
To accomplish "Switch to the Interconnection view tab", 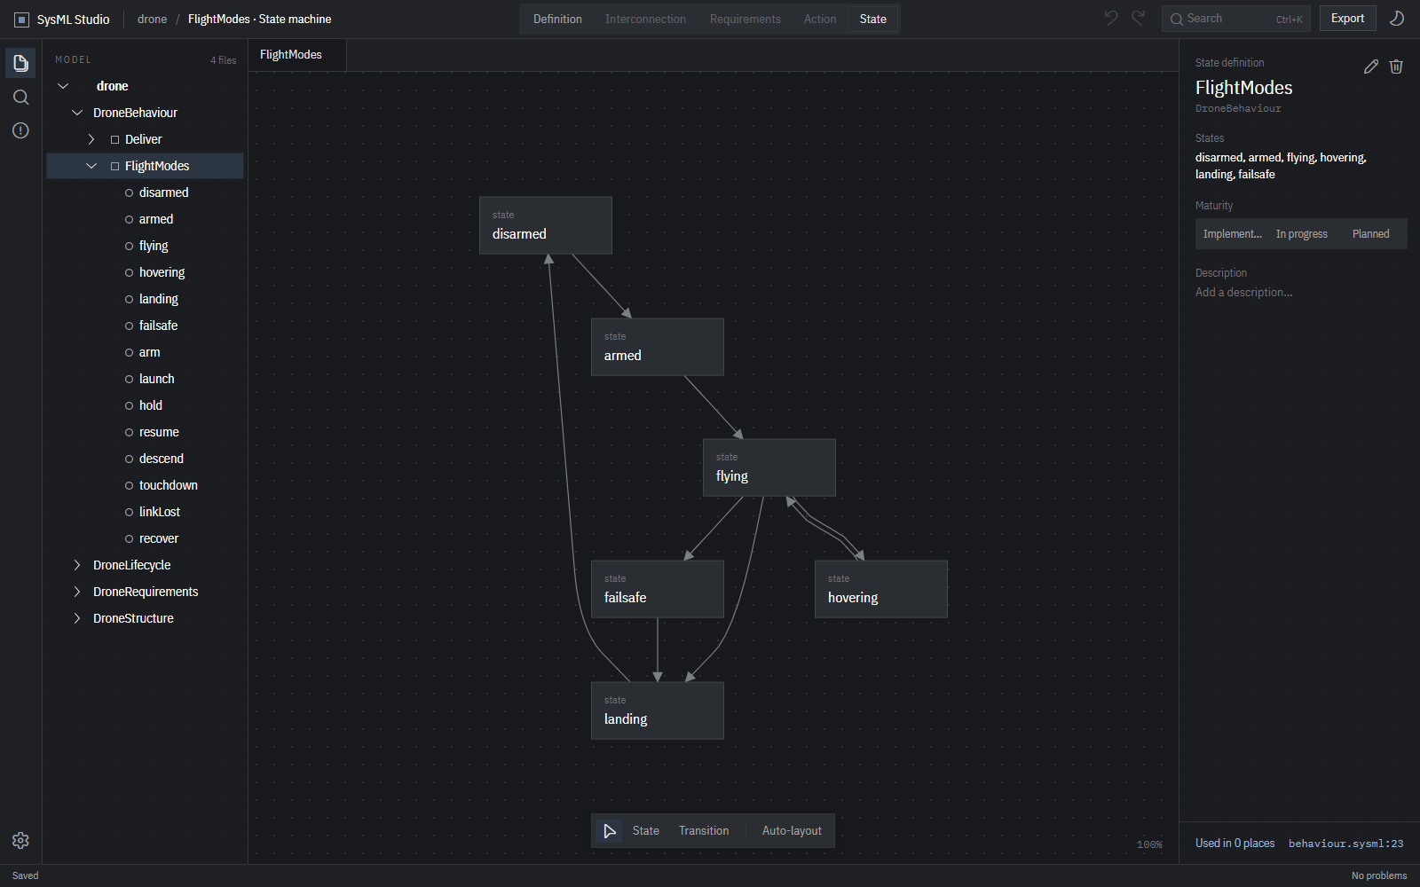I will pyautogui.click(x=645, y=19).
